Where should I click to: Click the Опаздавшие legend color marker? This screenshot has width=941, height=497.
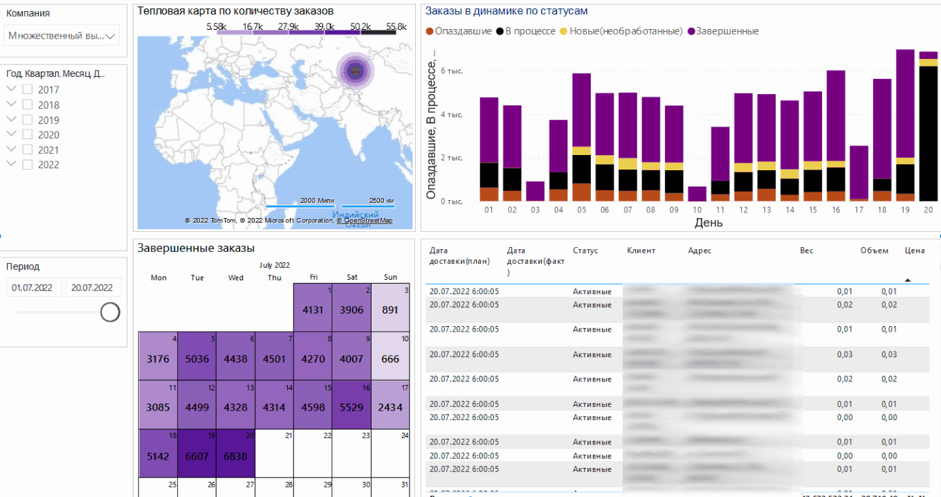[x=430, y=31]
